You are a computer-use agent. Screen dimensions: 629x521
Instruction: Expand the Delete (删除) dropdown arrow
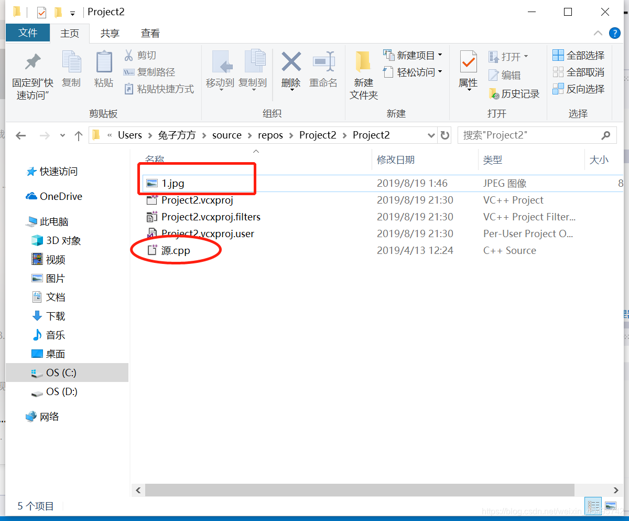[291, 90]
